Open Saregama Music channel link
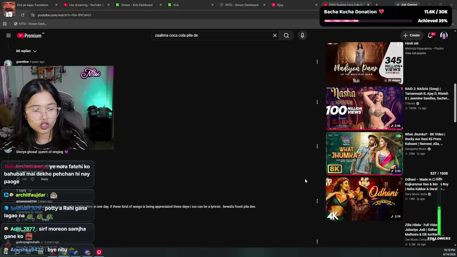This screenshot has width=457, height=257. 416,149
